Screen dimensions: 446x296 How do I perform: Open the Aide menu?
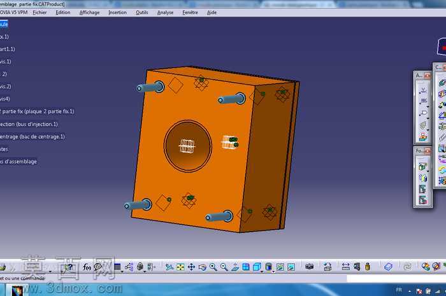[212, 13]
